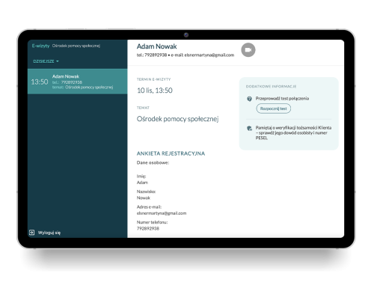Select the 13:50 Adam Nowak visit
Screen dimensions: 374x297
[77, 82]
